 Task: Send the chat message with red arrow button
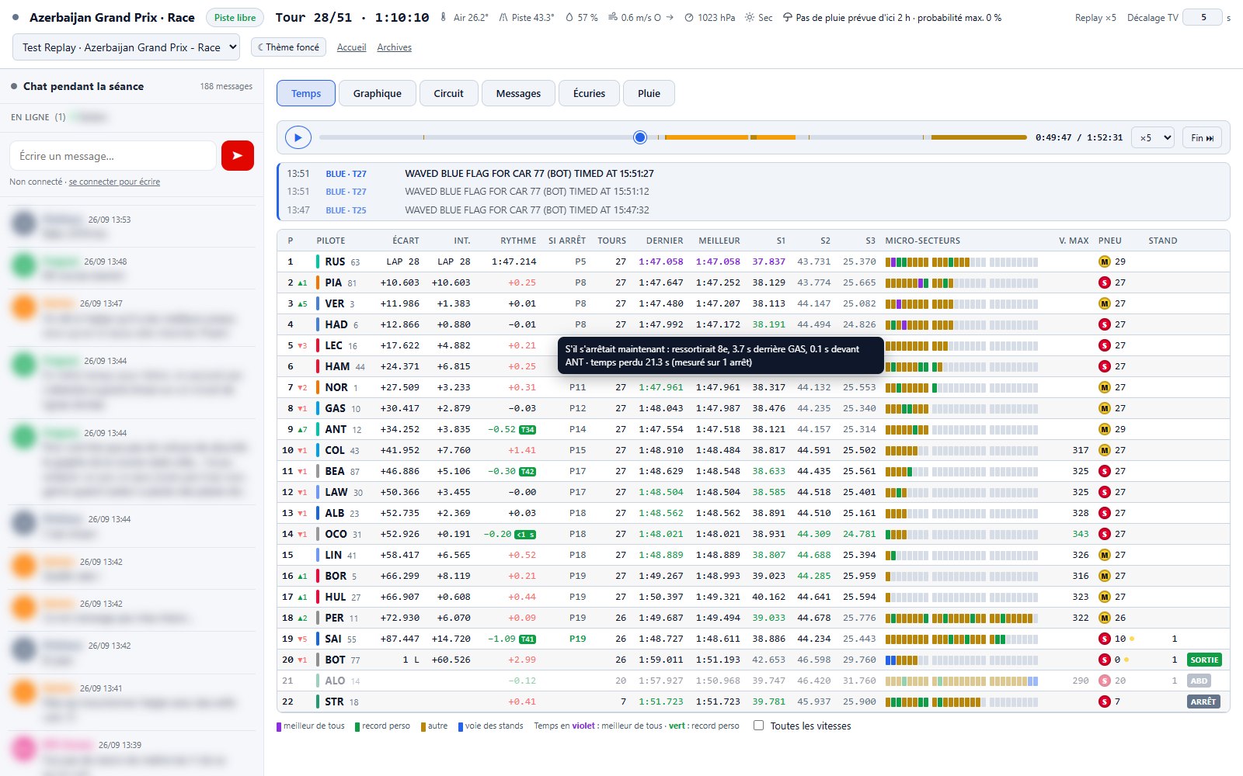pyautogui.click(x=238, y=156)
